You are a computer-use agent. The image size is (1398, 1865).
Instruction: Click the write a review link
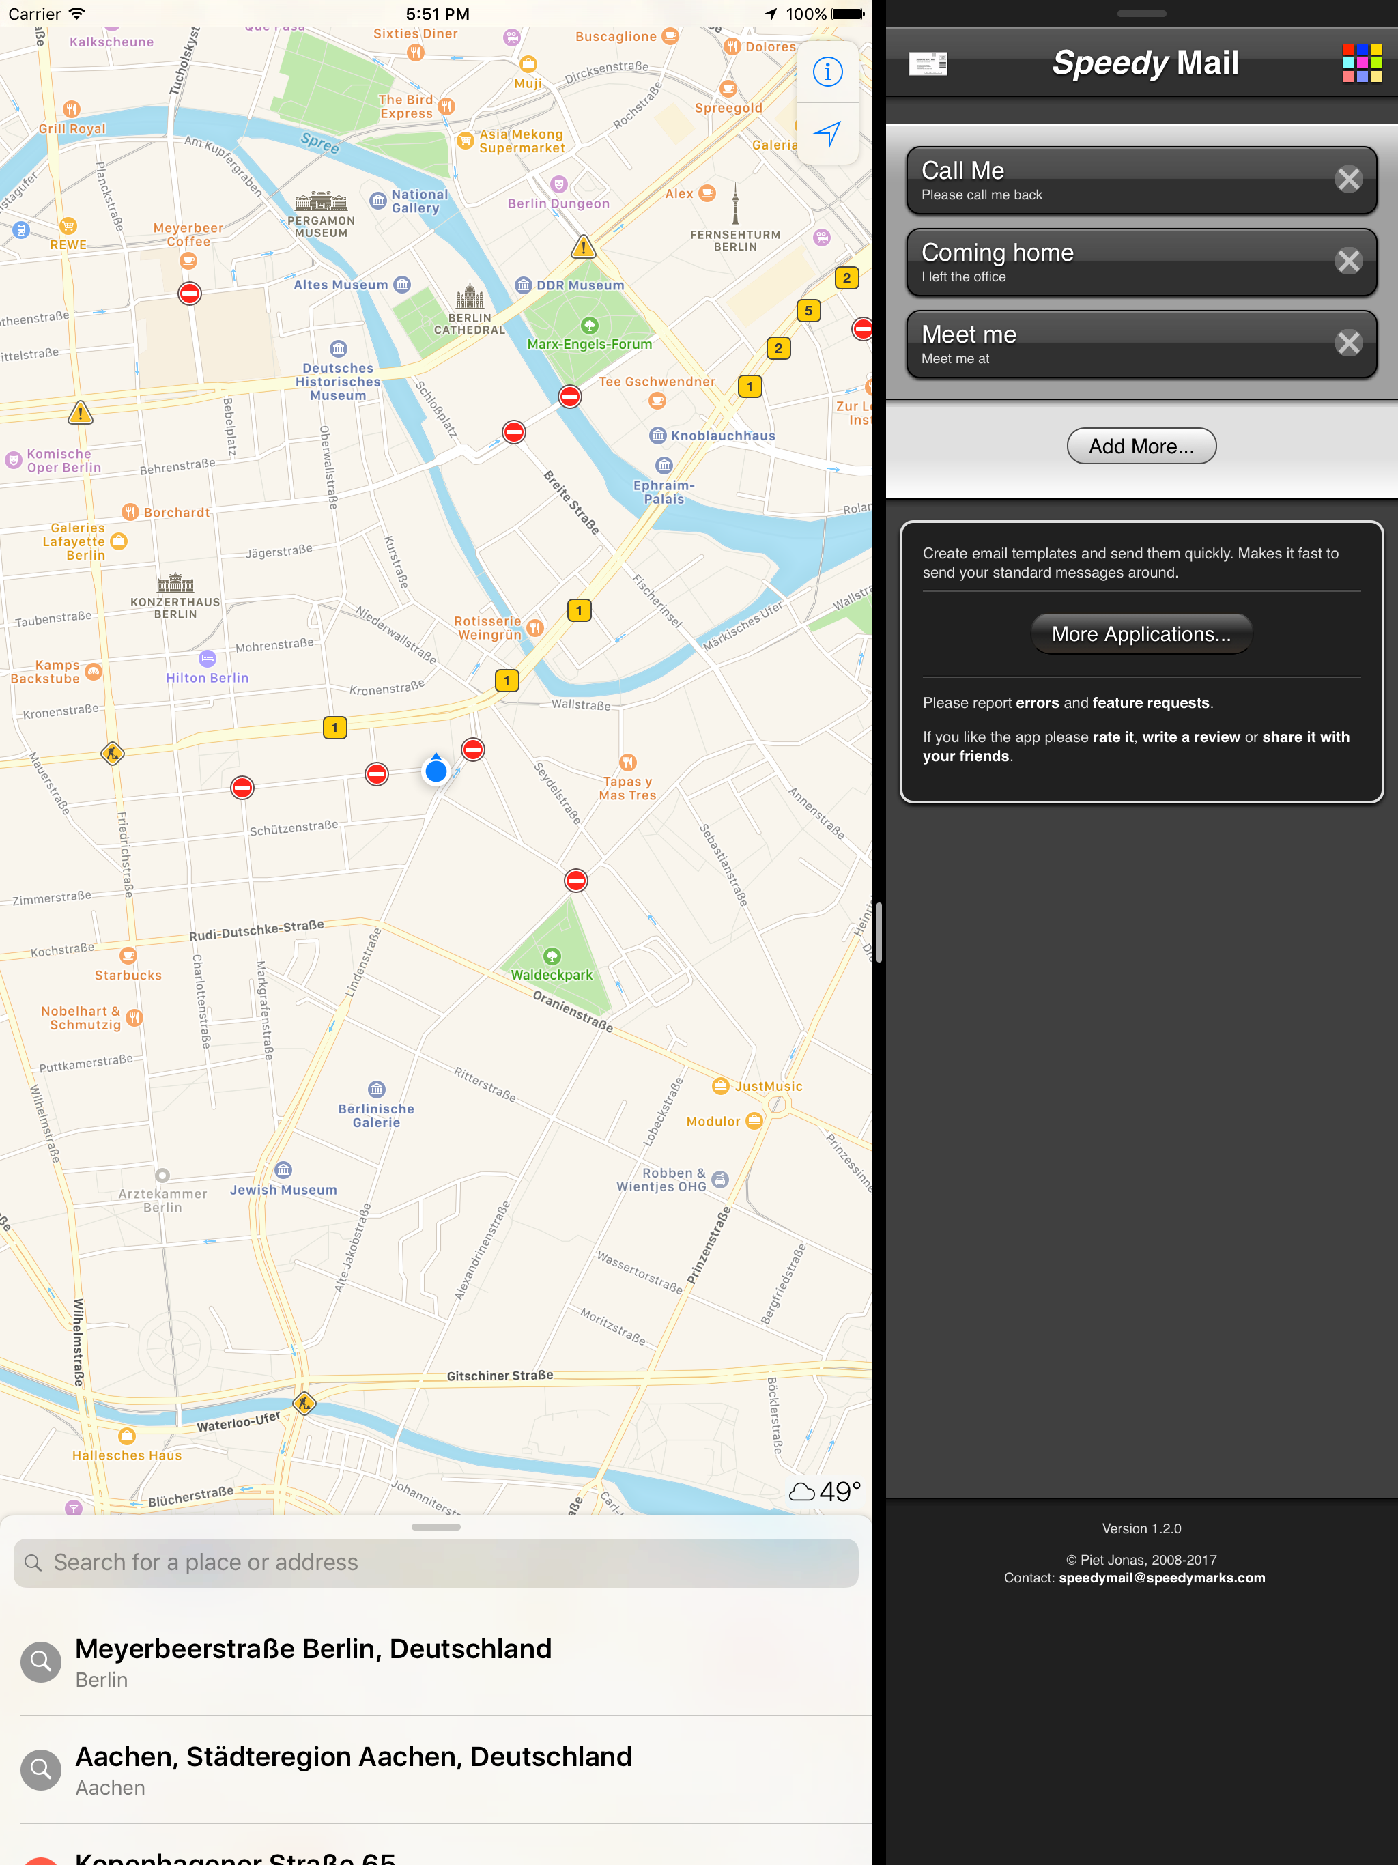pos(1190,737)
